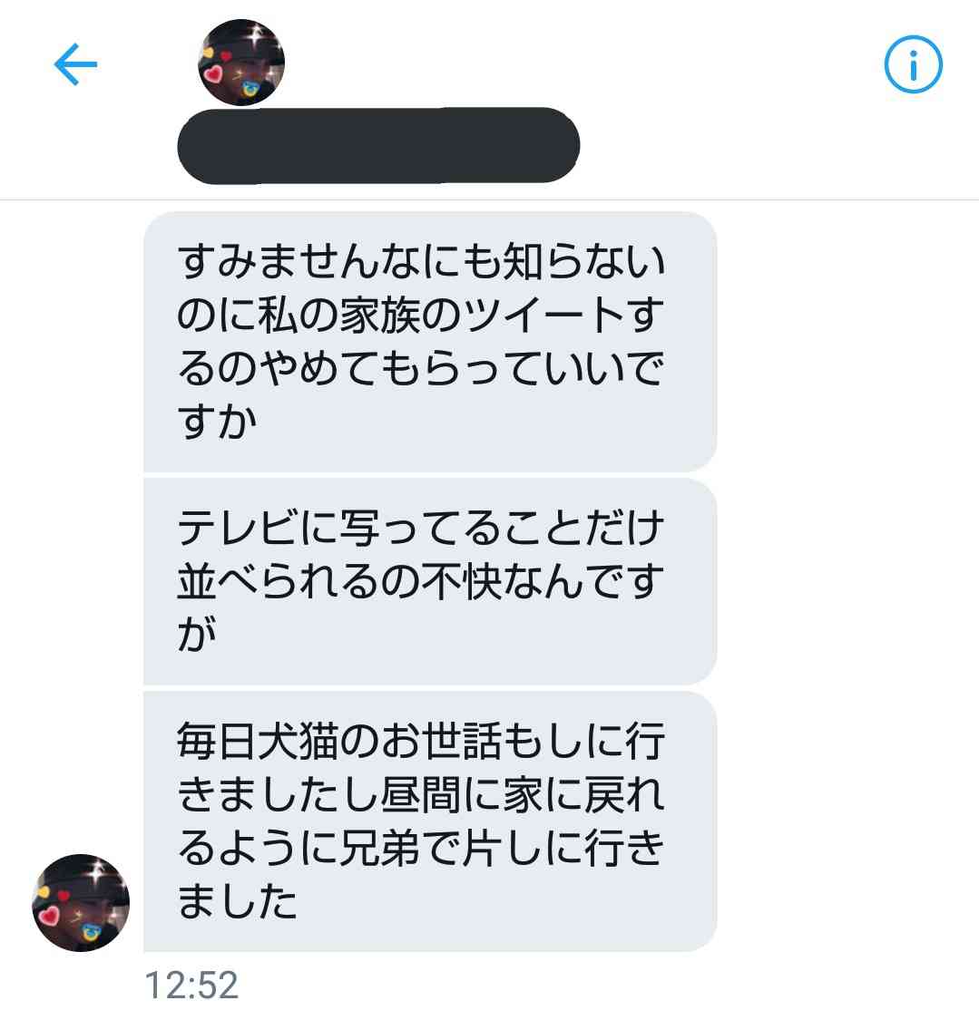Open conversation info via the circled i icon
This screenshot has width=979, height=1020.
(913, 64)
